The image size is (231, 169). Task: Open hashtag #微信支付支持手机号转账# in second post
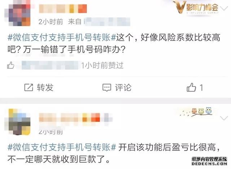point(62,147)
